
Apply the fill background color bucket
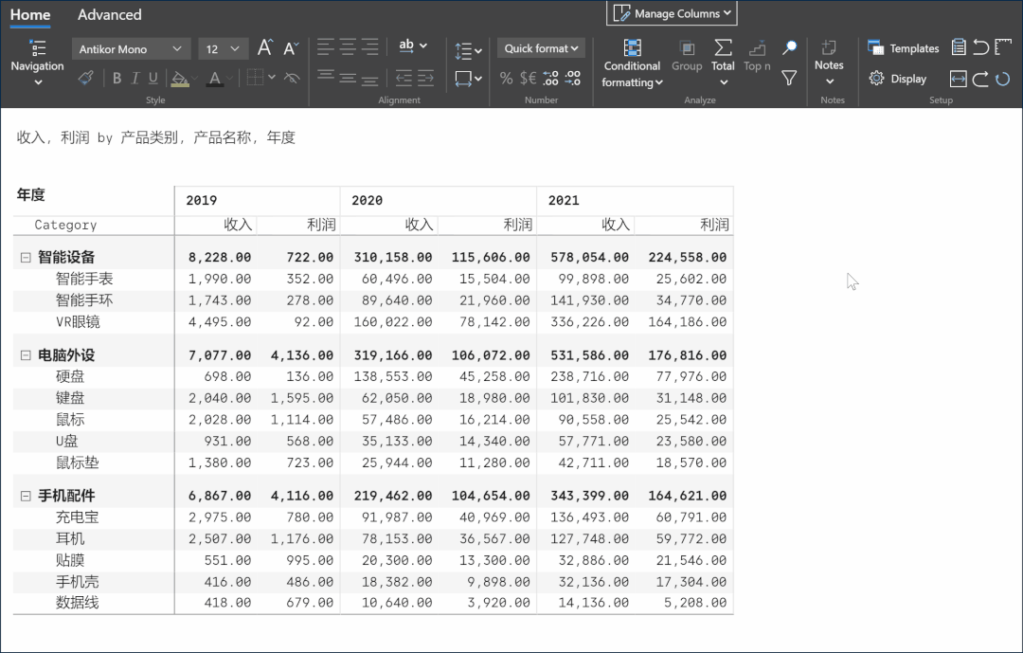pos(178,79)
